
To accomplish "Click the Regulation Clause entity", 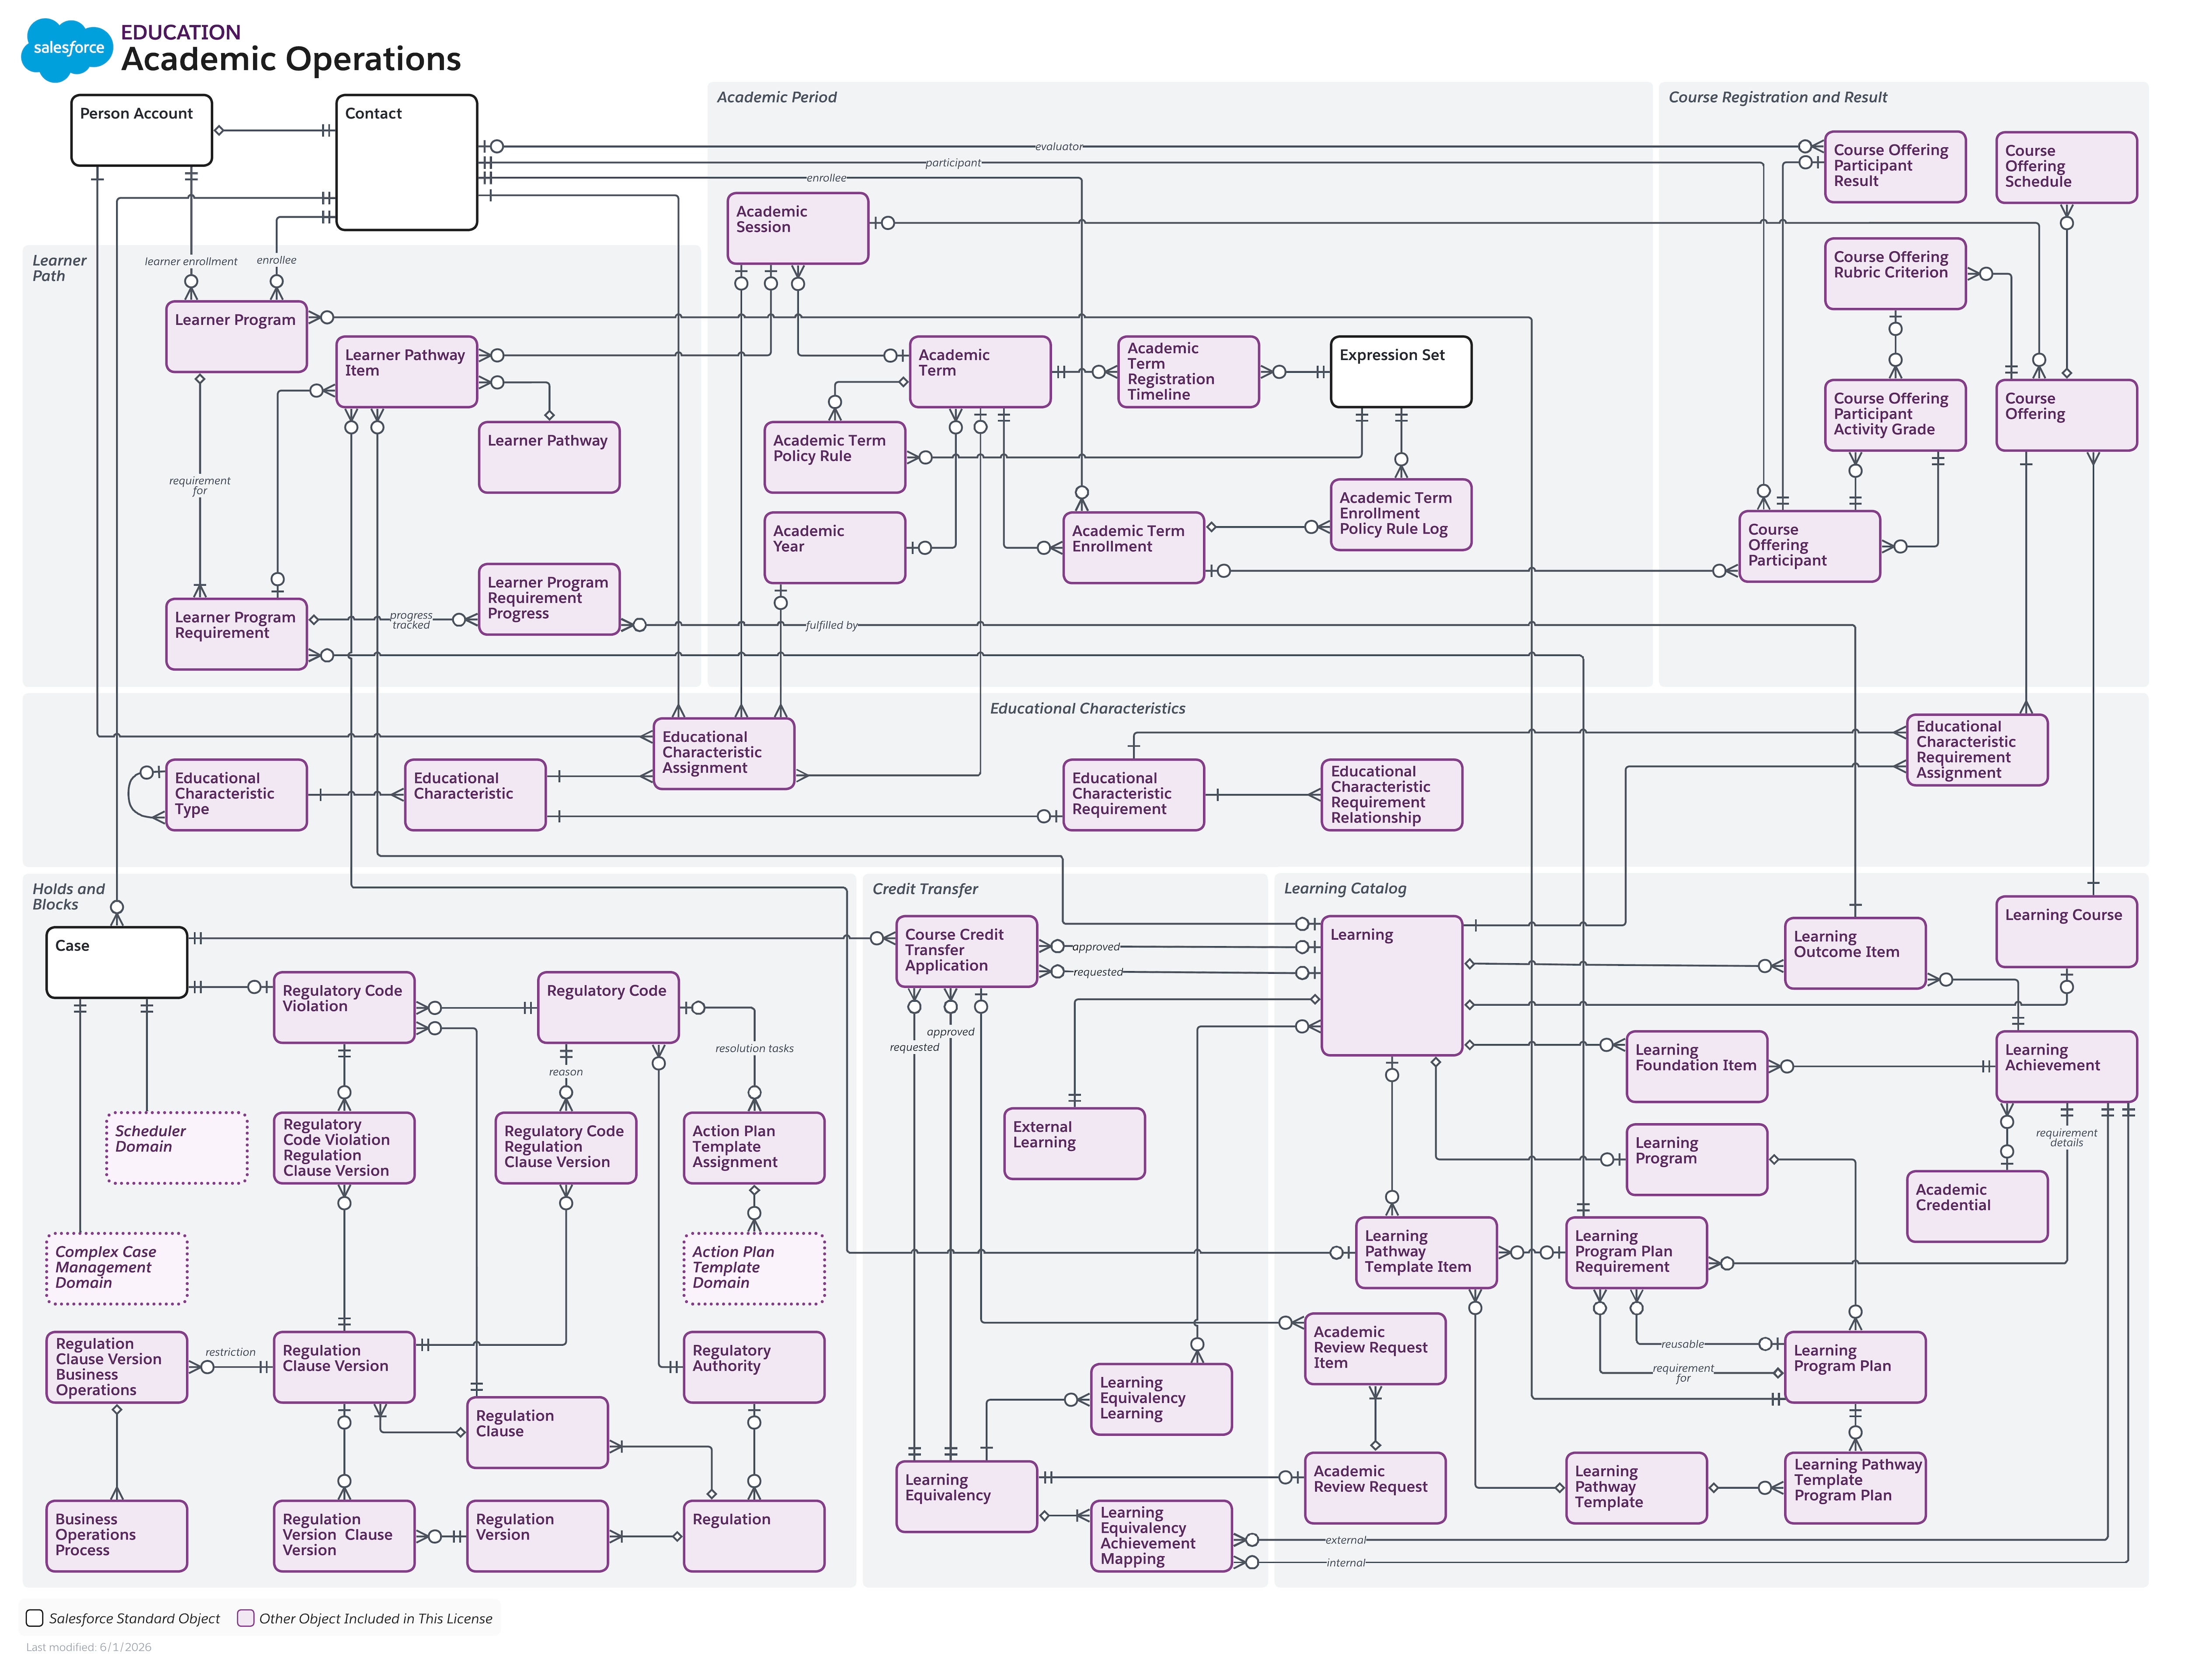I will tap(537, 1433).
